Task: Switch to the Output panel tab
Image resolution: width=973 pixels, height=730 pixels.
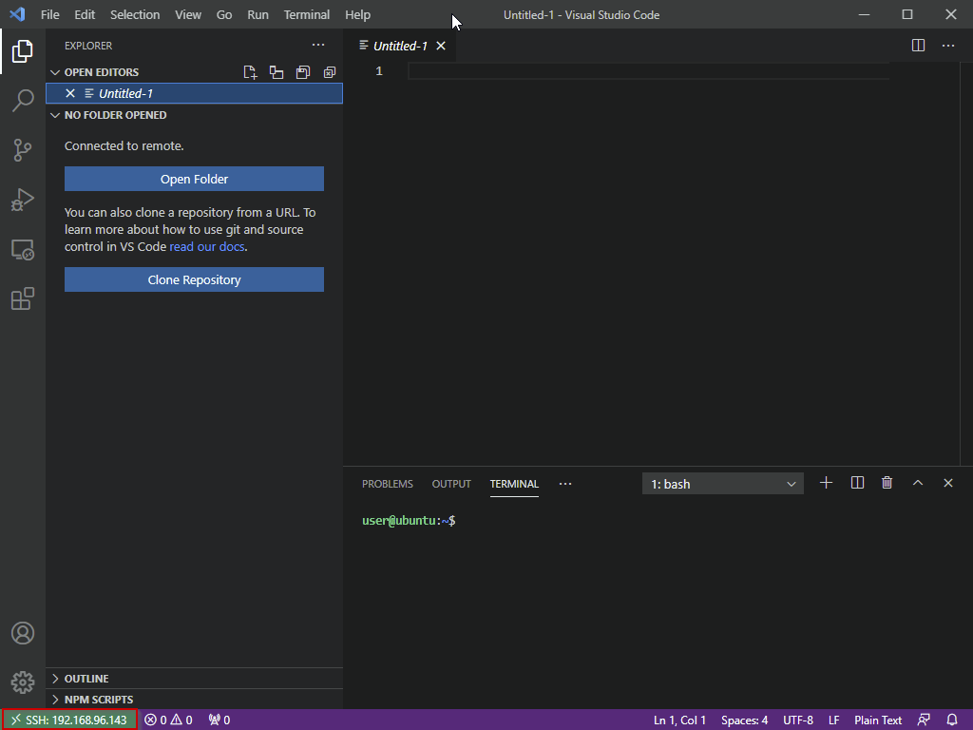Action: tap(451, 484)
